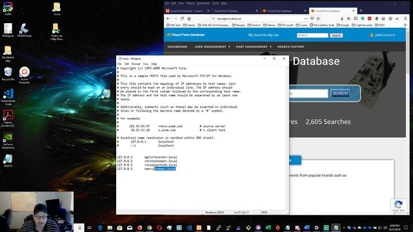Click the chronoskeeper.local line in Notepad
The image size is (413, 232).
(x=147, y=161)
